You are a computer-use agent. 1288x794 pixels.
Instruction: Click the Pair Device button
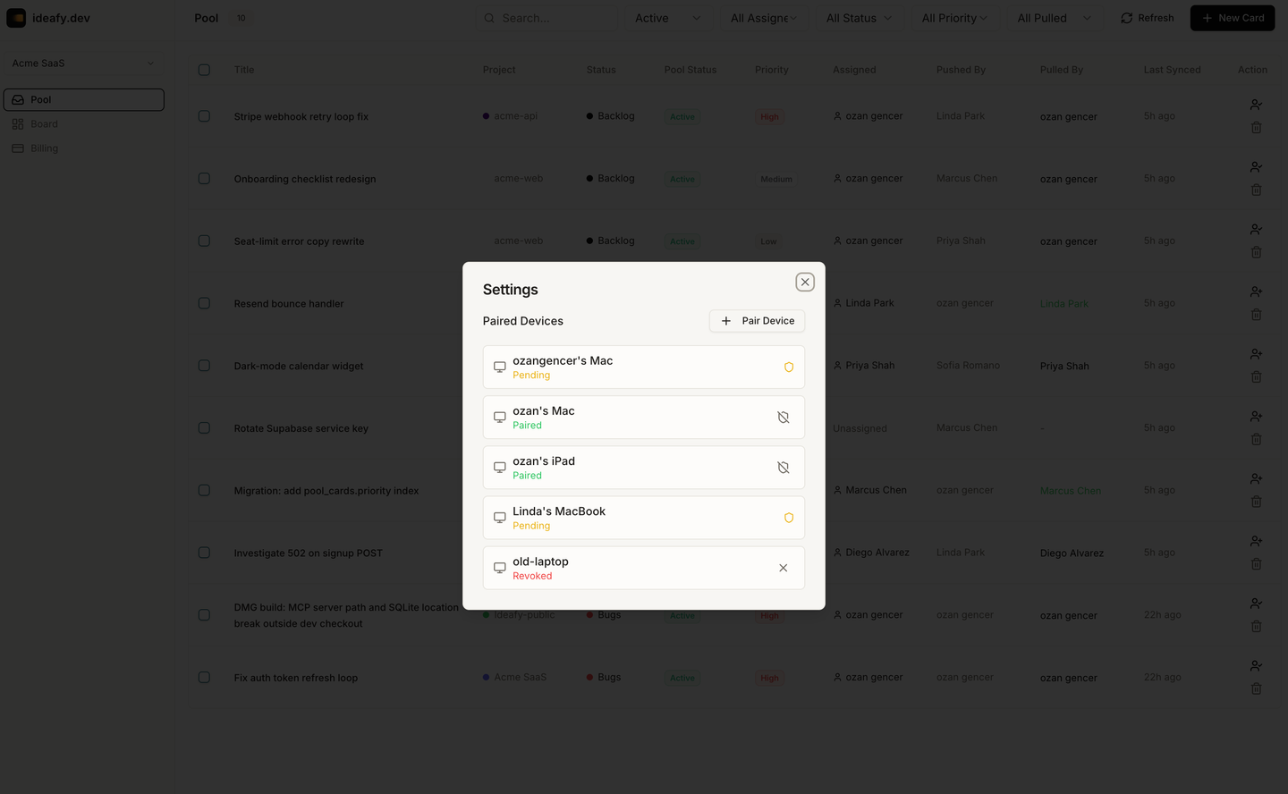click(x=757, y=321)
